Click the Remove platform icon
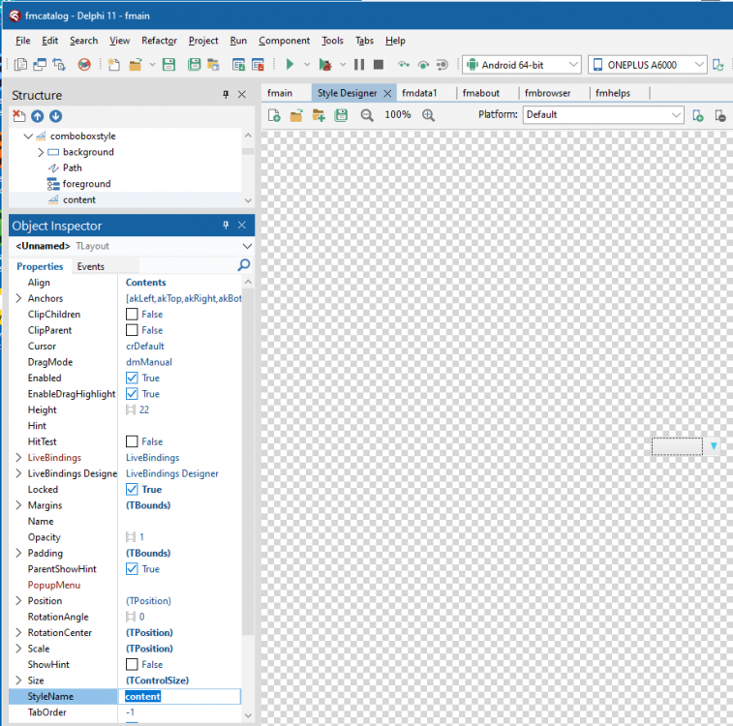Image resolution: width=733 pixels, height=726 pixels. (720, 115)
